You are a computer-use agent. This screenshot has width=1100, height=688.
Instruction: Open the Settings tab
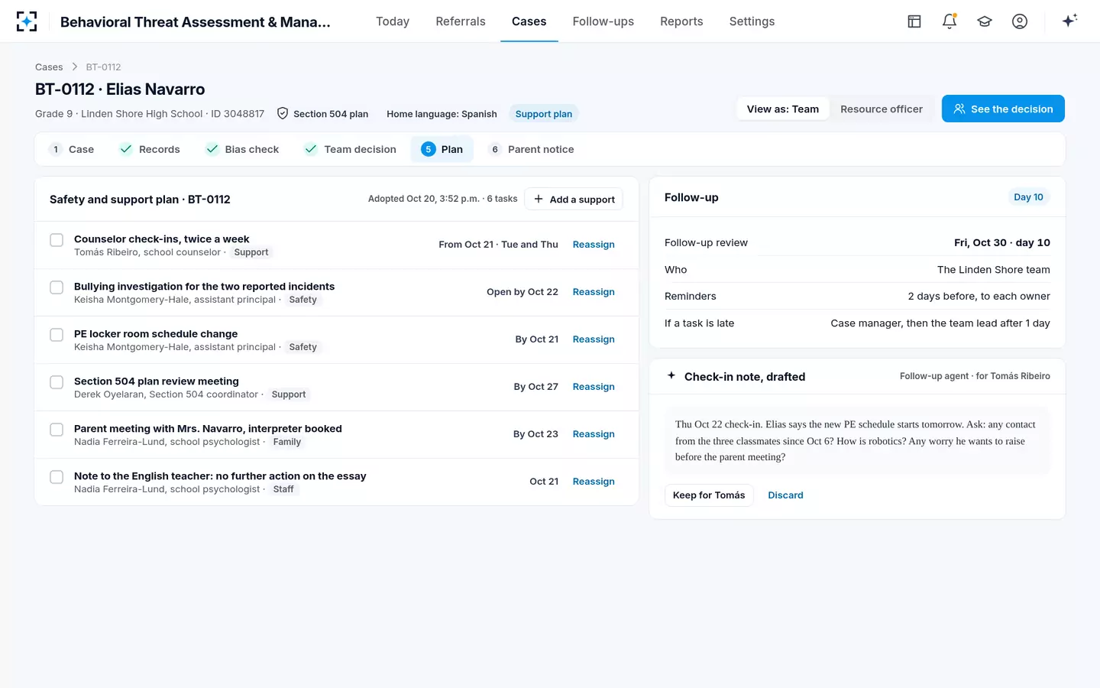pos(752,21)
